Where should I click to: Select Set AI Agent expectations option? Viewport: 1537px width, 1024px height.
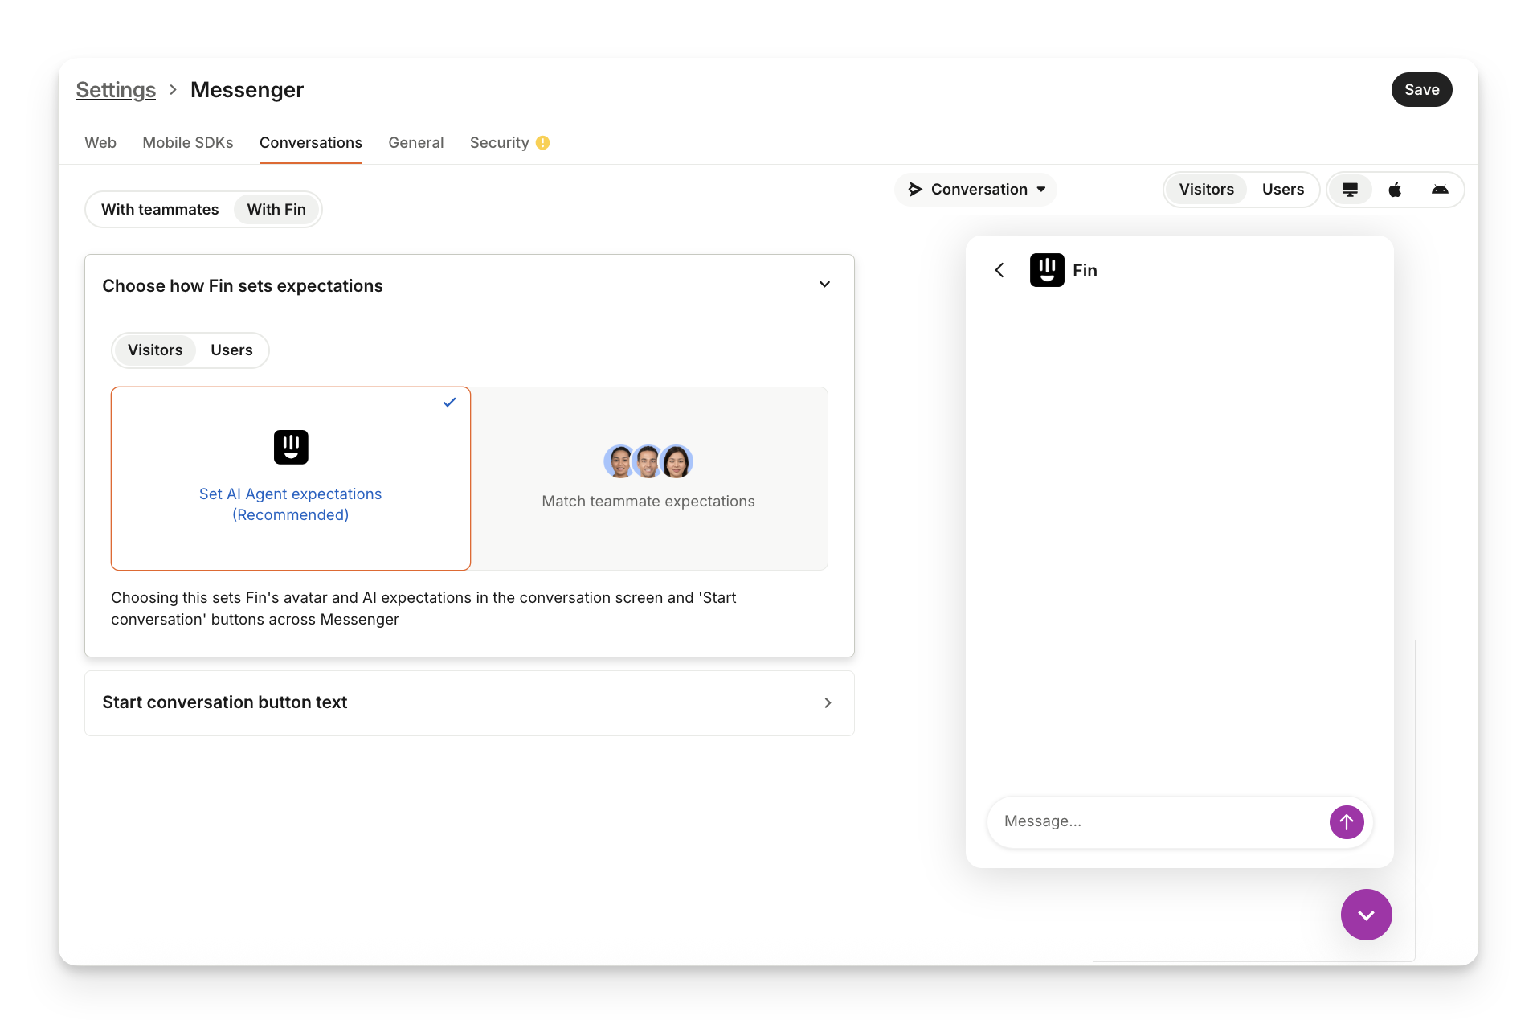[x=291, y=479]
